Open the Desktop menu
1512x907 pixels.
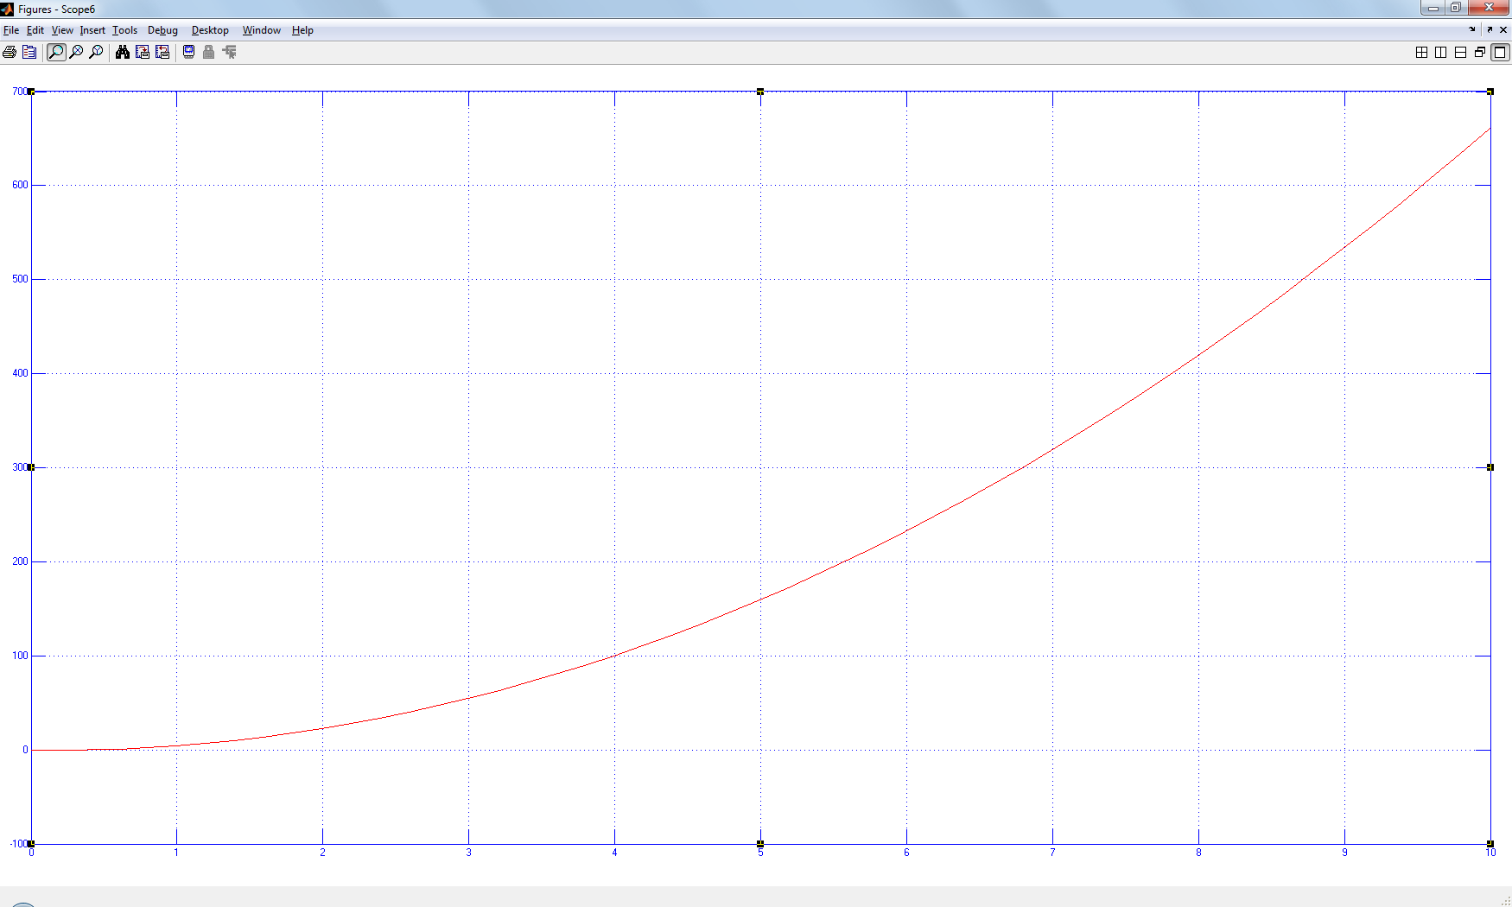click(x=210, y=30)
